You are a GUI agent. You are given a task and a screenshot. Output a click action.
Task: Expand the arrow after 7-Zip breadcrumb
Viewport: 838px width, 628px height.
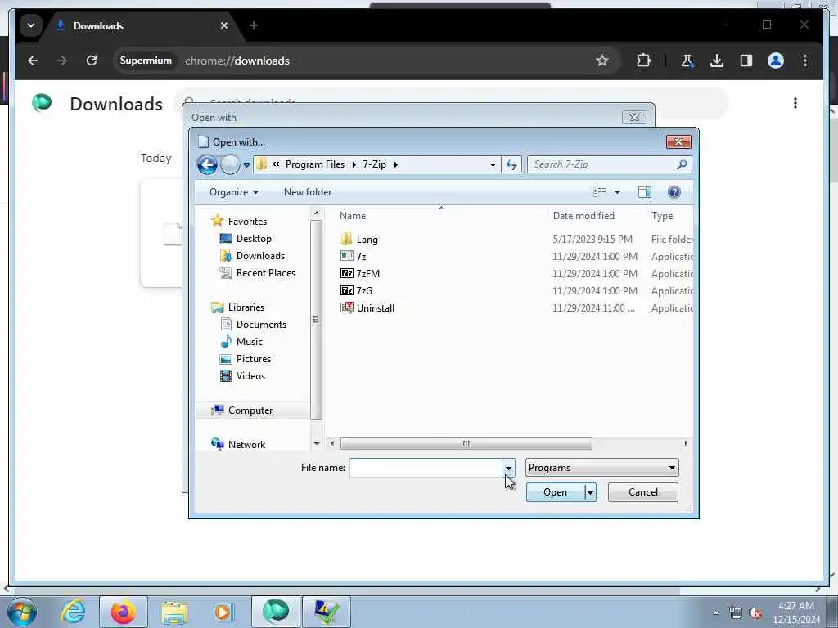395,164
